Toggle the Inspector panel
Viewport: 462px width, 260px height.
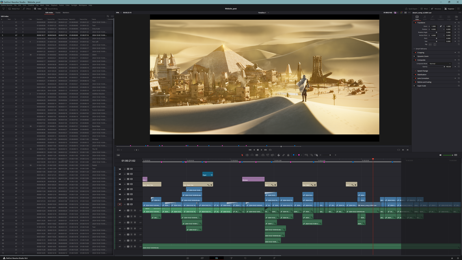[449, 9]
